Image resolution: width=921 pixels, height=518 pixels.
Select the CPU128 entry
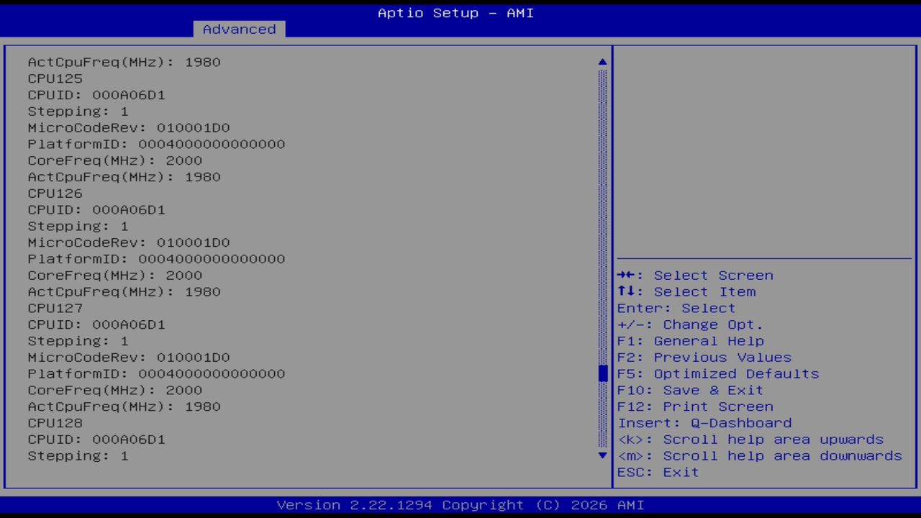55,423
